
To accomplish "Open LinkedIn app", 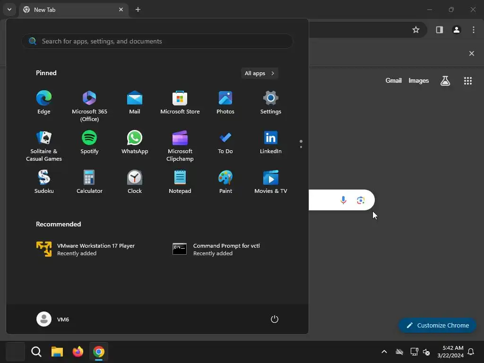I will pyautogui.click(x=271, y=142).
